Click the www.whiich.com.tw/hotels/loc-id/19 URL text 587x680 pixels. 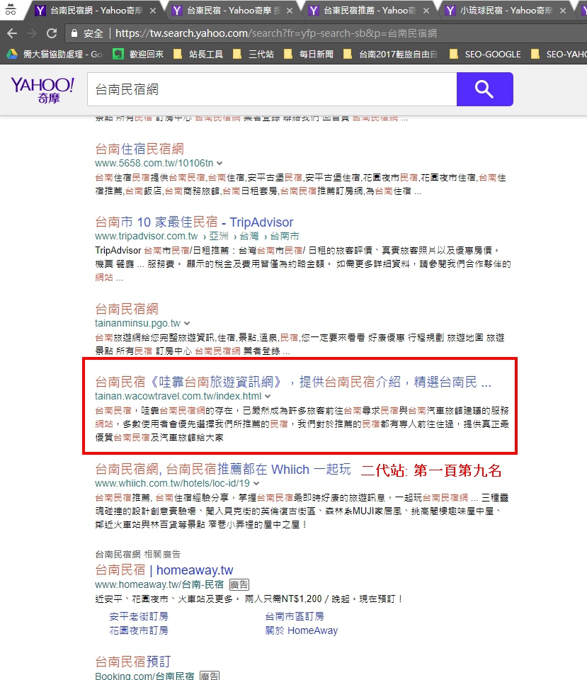click(172, 484)
